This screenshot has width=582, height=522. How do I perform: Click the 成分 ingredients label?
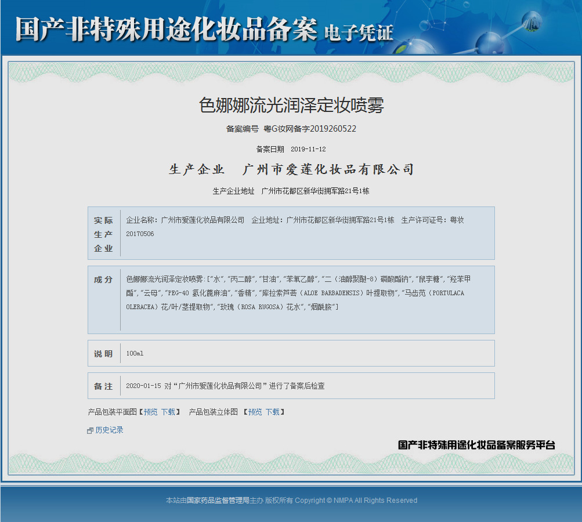tap(103, 280)
